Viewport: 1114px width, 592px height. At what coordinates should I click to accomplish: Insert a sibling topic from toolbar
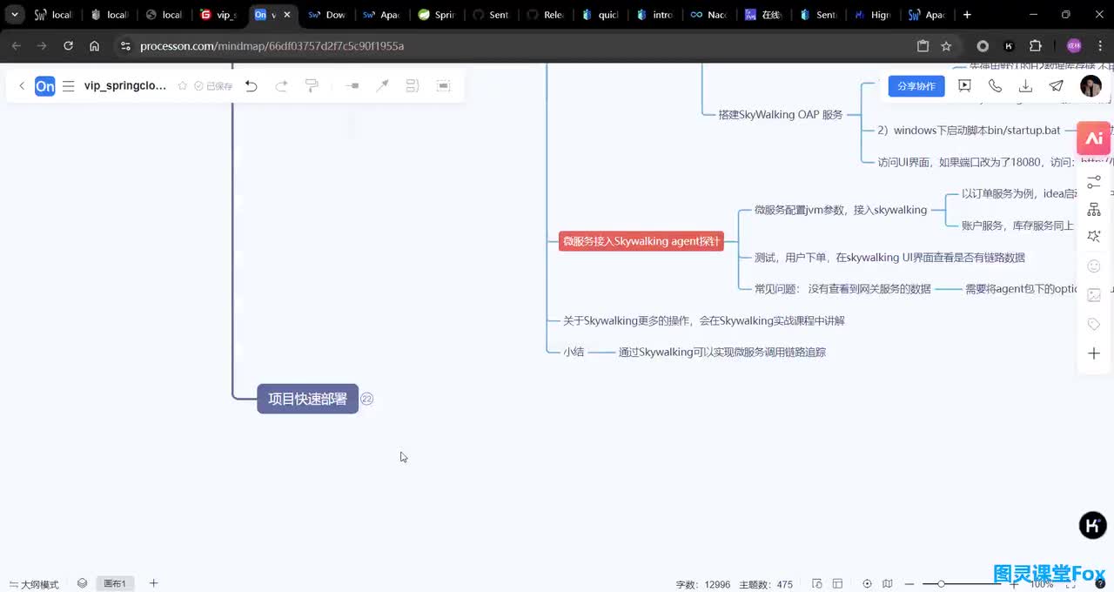click(x=352, y=86)
